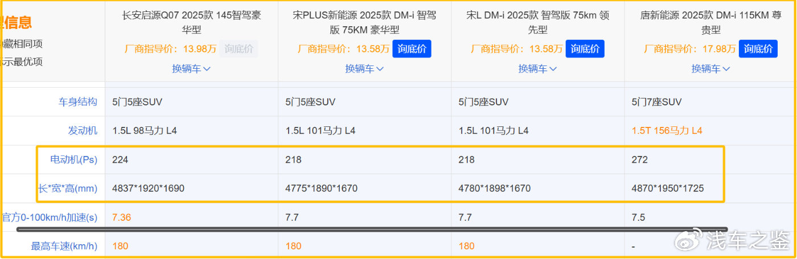
Task: Select top speed 180 for 宋L DM-i
Action: pos(466,246)
